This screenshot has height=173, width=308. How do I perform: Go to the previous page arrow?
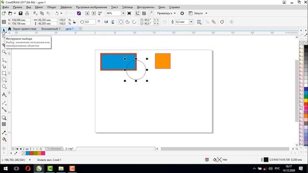(21, 149)
